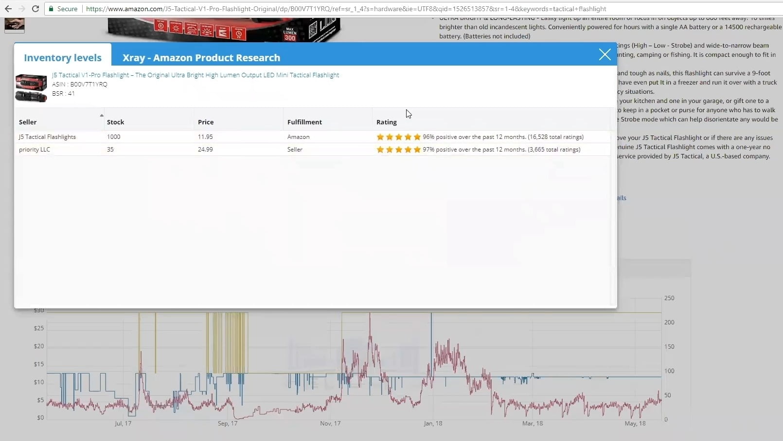Open Xray - Amazon Product Research tab

pyautogui.click(x=201, y=57)
